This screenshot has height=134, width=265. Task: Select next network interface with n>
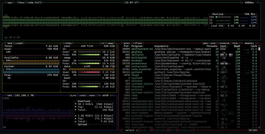(112, 95)
